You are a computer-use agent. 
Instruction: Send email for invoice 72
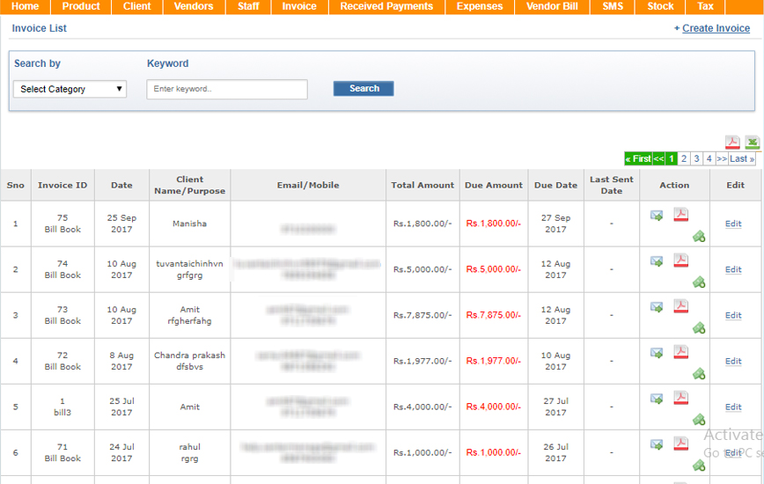657,352
